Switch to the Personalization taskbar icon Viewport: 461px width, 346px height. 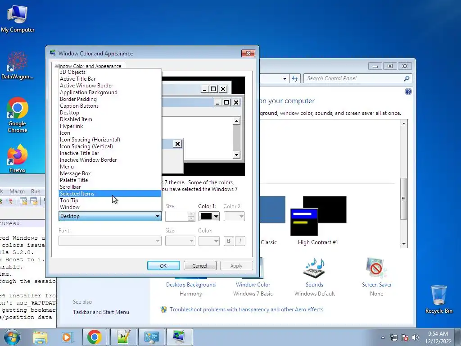tap(179, 337)
